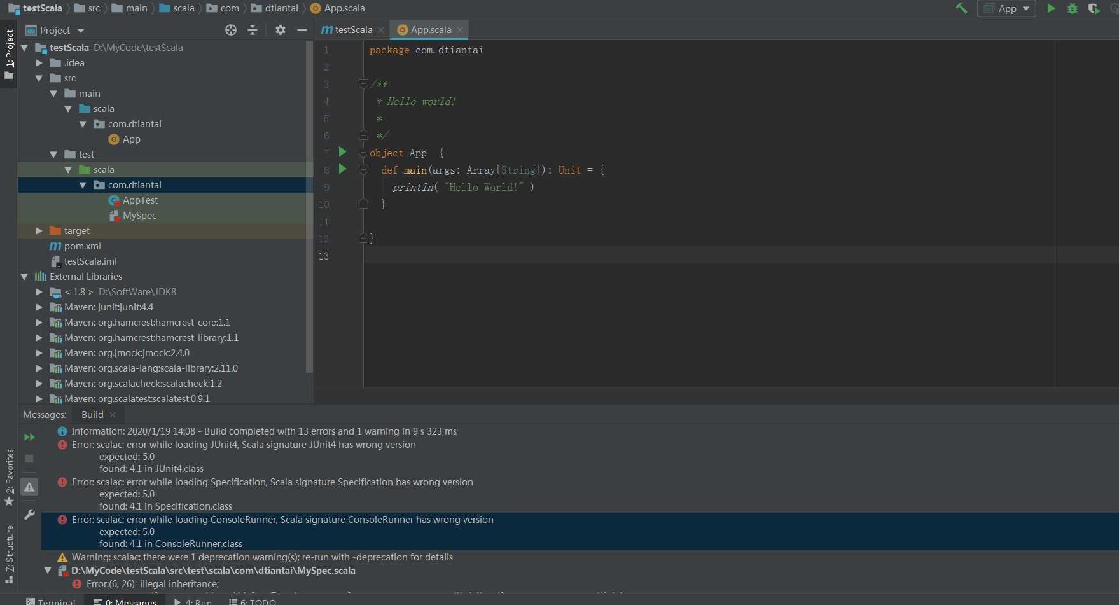Toggle the 1: Project side tab

click(x=9, y=55)
